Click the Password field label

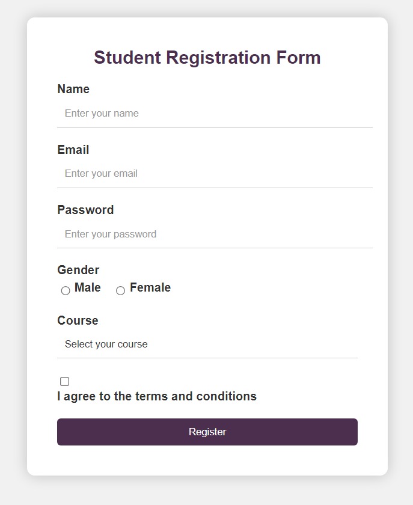[x=85, y=210]
